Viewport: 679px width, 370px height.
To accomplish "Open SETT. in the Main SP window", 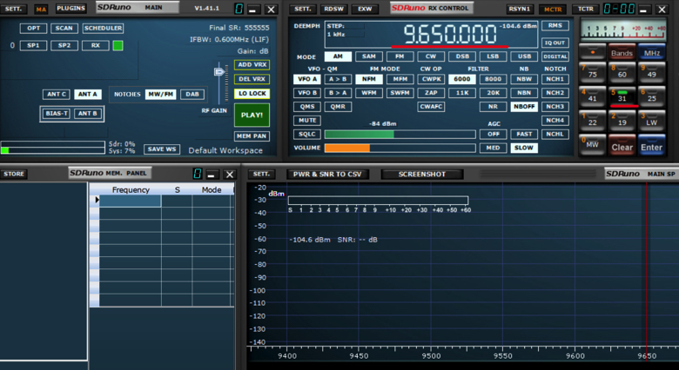I will 261,174.
